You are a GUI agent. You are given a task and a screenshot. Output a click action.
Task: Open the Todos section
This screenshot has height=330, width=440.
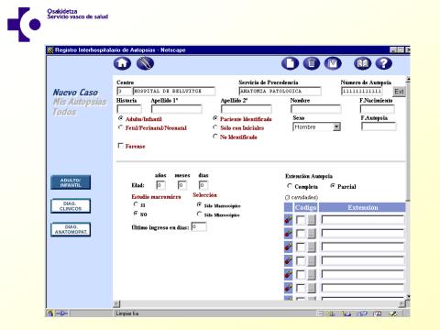[64, 112]
